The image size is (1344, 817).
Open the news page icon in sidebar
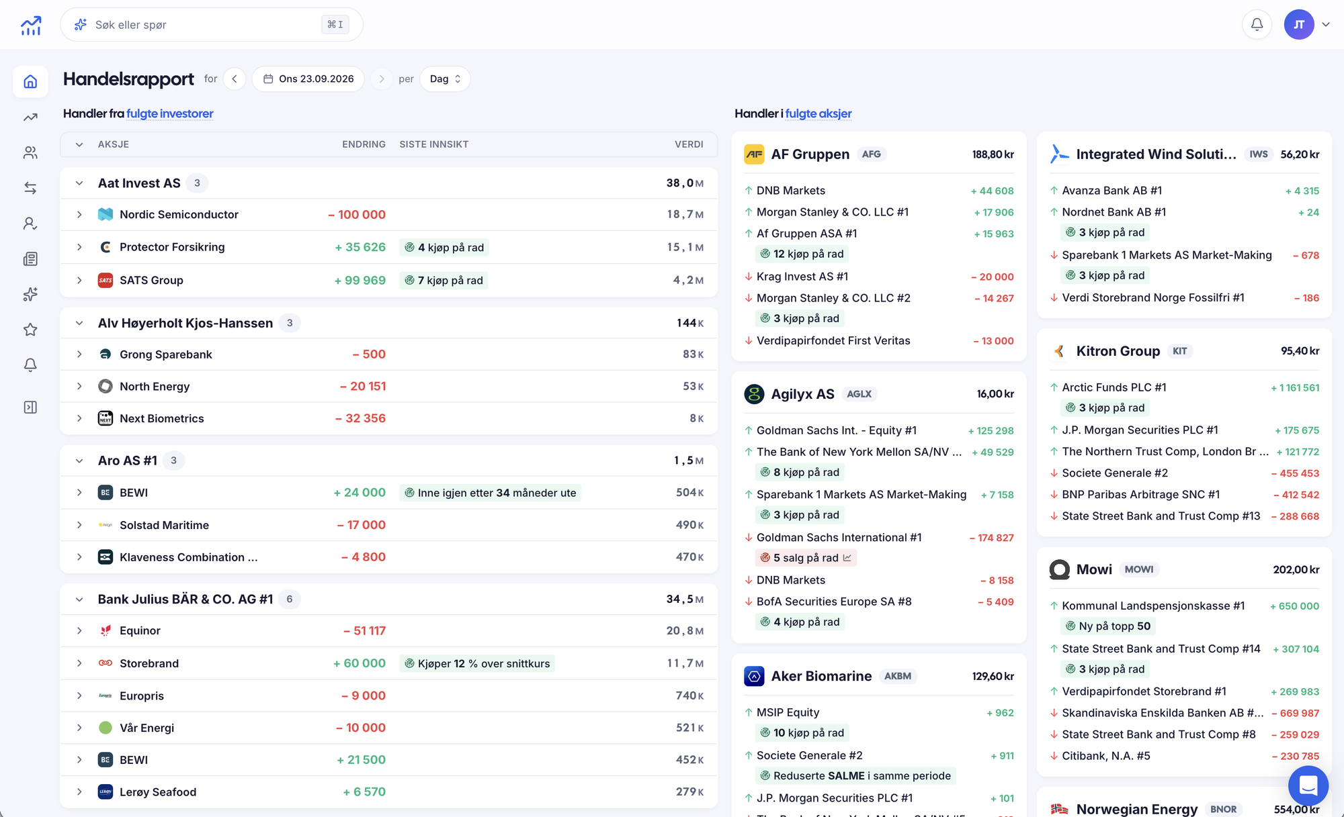pyautogui.click(x=30, y=259)
